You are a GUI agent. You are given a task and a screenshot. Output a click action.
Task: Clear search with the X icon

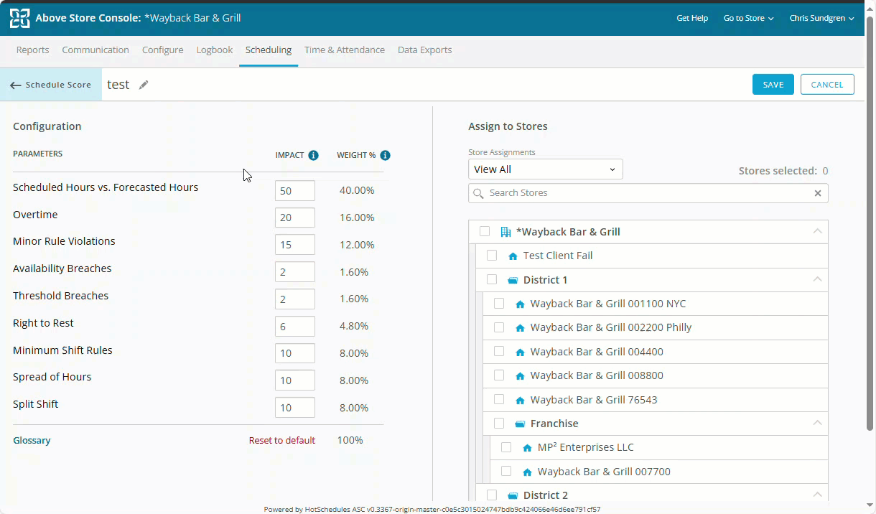(x=817, y=193)
